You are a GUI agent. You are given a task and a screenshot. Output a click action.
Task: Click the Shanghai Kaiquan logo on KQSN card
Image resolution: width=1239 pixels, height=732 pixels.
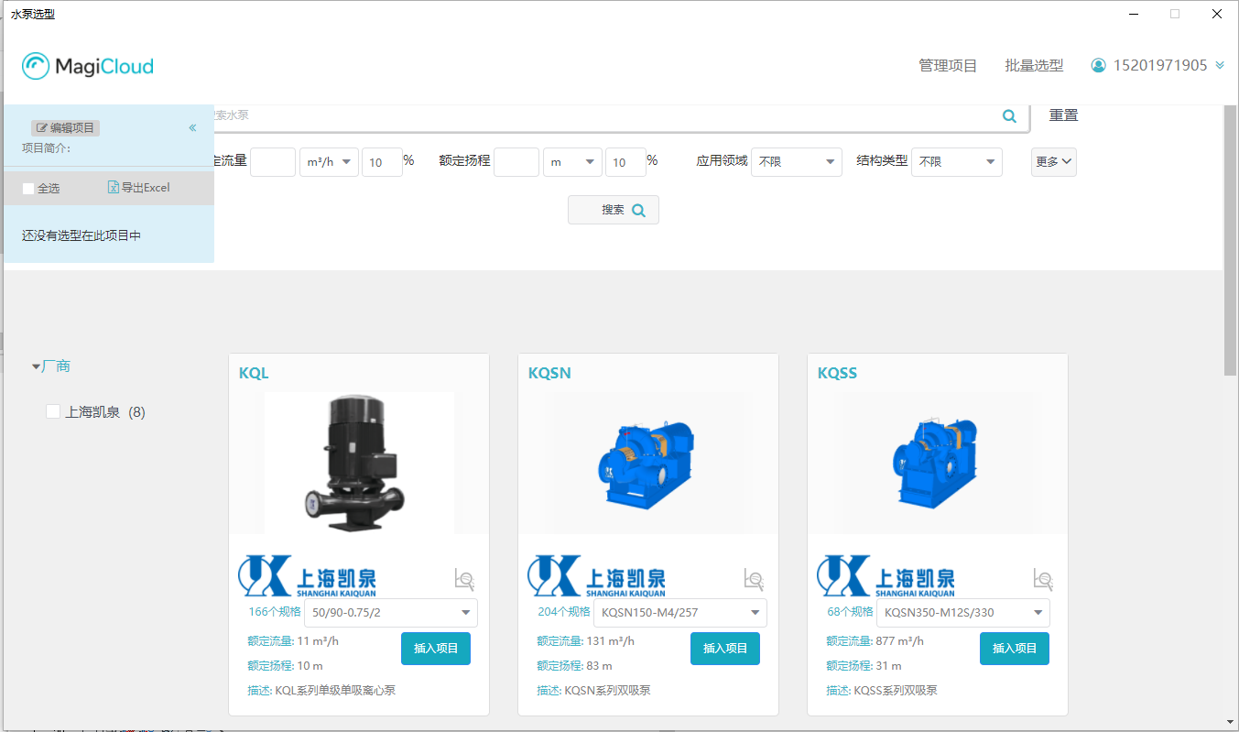[596, 576]
